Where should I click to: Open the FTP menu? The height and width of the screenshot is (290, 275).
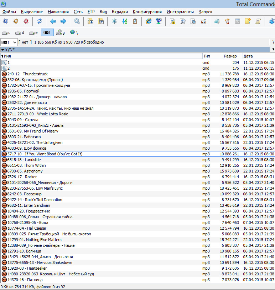click(91, 12)
